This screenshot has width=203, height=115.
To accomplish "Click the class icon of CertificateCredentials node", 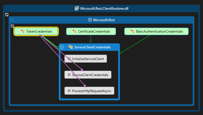I will pyautogui.click(x=74, y=31).
